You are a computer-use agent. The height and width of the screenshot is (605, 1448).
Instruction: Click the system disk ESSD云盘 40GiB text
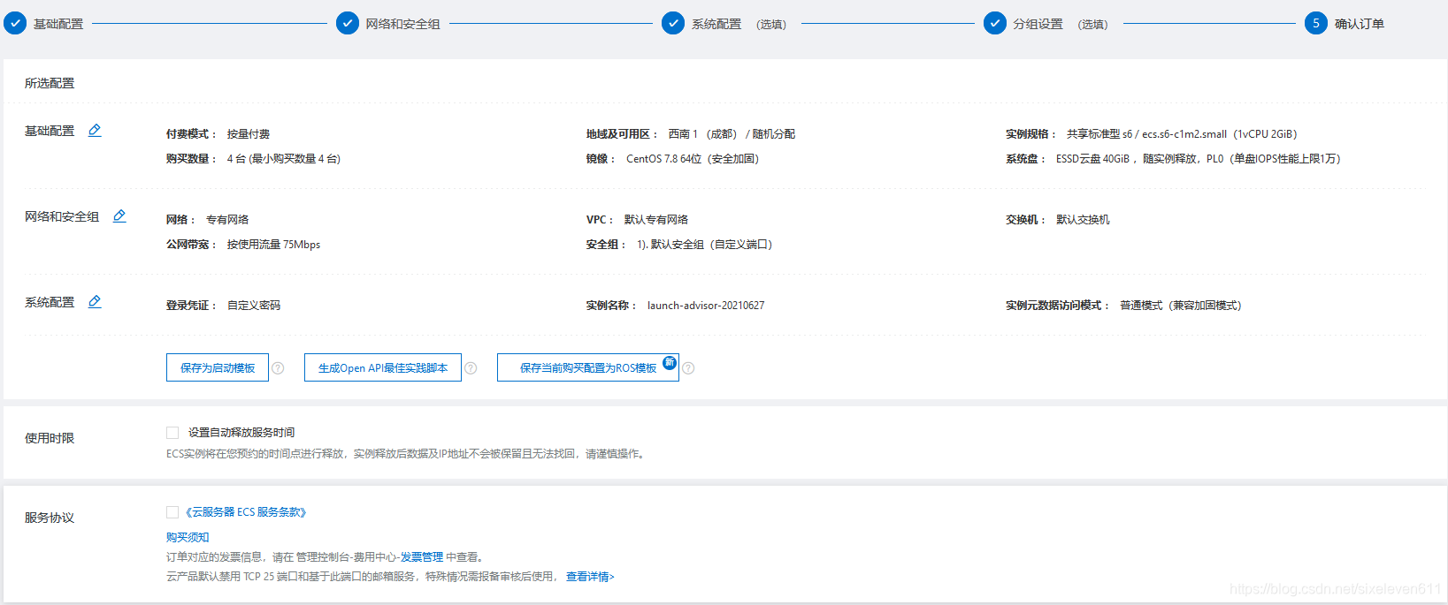point(1093,159)
